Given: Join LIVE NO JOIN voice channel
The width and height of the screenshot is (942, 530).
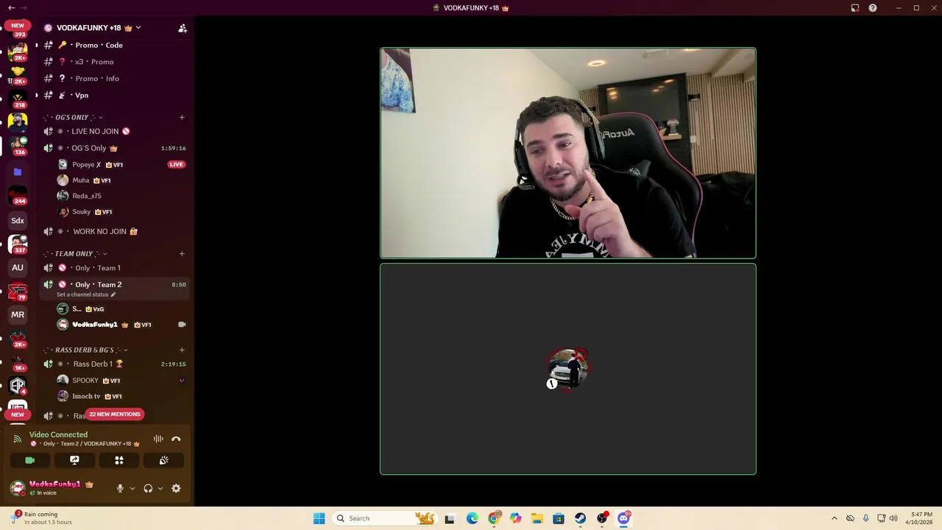Looking at the screenshot, I should (114, 131).
